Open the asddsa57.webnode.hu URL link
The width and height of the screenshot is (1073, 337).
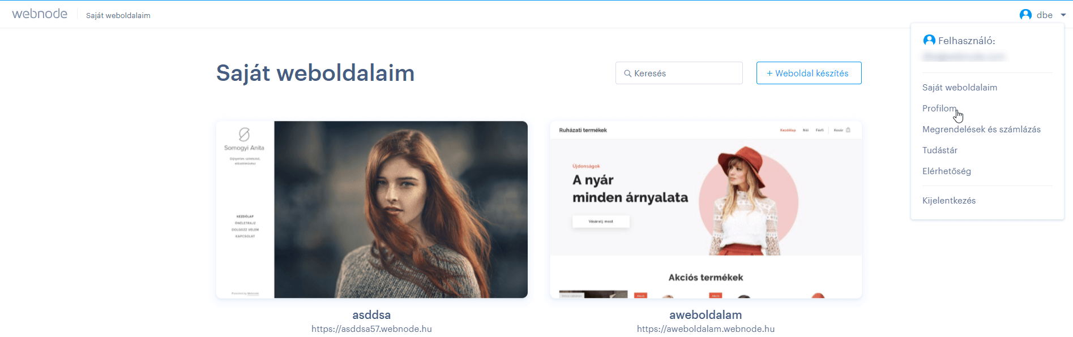[x=371, y=329]
